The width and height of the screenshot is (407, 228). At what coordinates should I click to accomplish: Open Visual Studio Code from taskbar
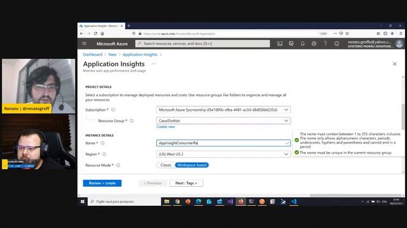pyautogui.click(x=294, y=201)
